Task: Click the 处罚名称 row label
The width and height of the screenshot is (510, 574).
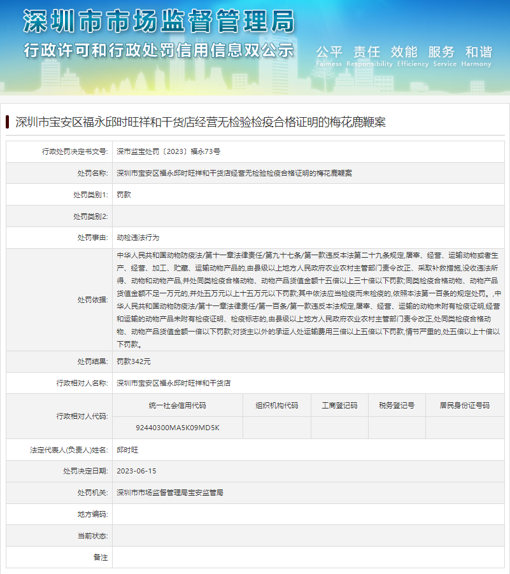Action: (x=92, y=173)
